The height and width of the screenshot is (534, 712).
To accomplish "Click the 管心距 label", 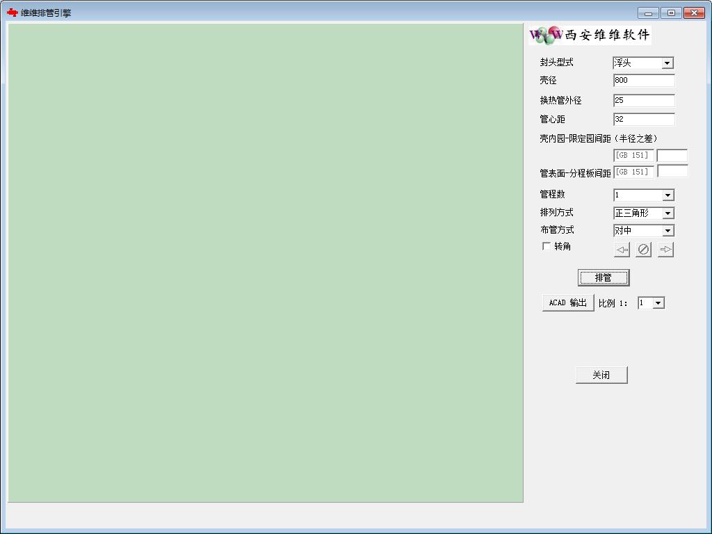I will (x=552, y=120).
